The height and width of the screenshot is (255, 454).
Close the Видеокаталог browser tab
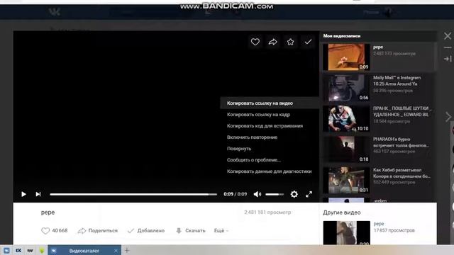point(116,251)
